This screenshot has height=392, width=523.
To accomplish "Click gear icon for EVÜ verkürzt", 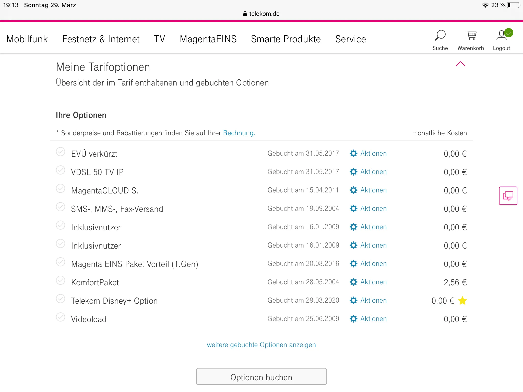I will (x=353, y=153).
